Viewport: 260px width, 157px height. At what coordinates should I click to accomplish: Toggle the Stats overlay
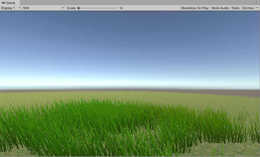pyautogui.click(x=235, y=8)
